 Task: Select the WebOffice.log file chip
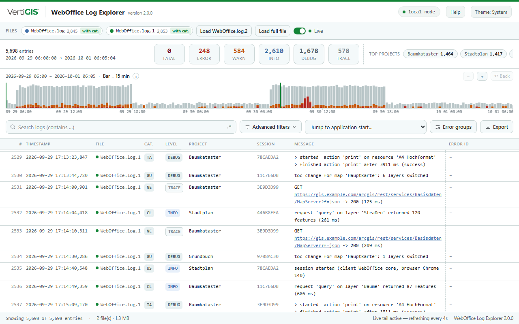coord(61,31)
